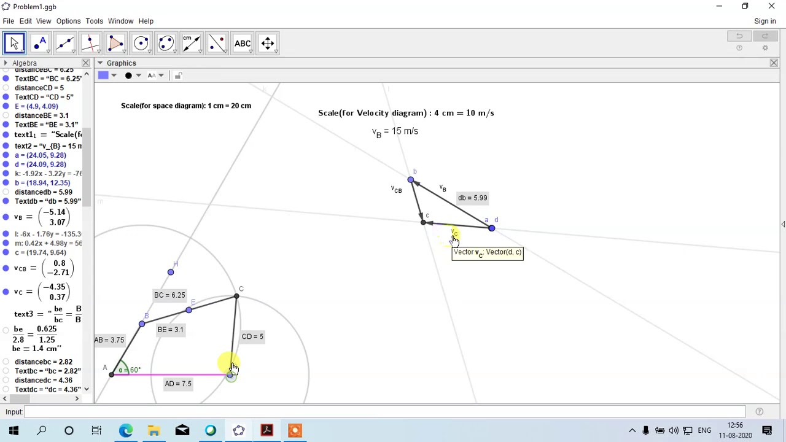Click the Undo arrow icon
Image resolution: width=786 pixels, height=442 pixels.
click(739, 36)
